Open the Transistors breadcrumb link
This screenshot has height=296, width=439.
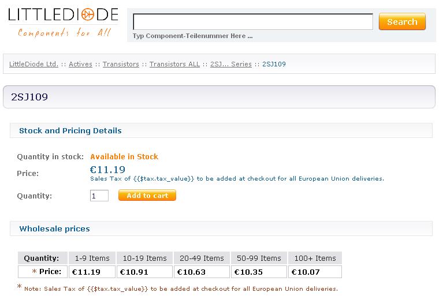click(121, 64)
